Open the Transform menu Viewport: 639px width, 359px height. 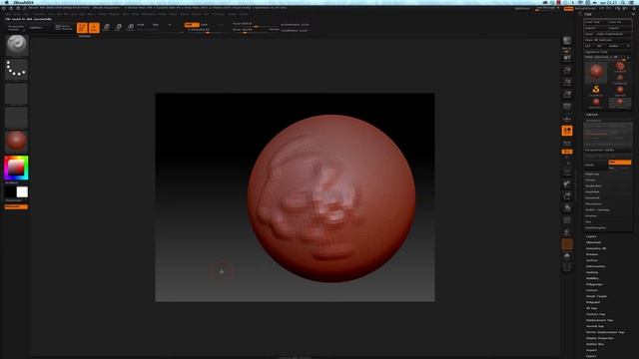tap(218, 14)
